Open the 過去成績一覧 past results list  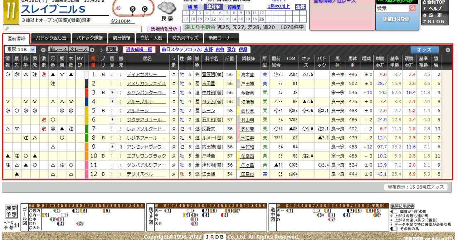coord(139,49)
